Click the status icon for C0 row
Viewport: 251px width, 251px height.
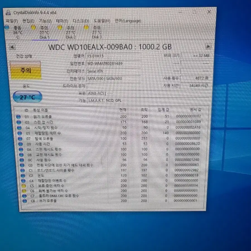coord(22,165)
